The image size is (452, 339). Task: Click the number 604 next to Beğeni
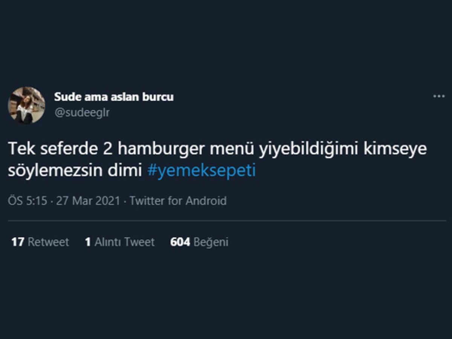(180, 242)
